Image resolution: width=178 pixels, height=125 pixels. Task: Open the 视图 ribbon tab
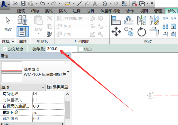coord(144,11)
